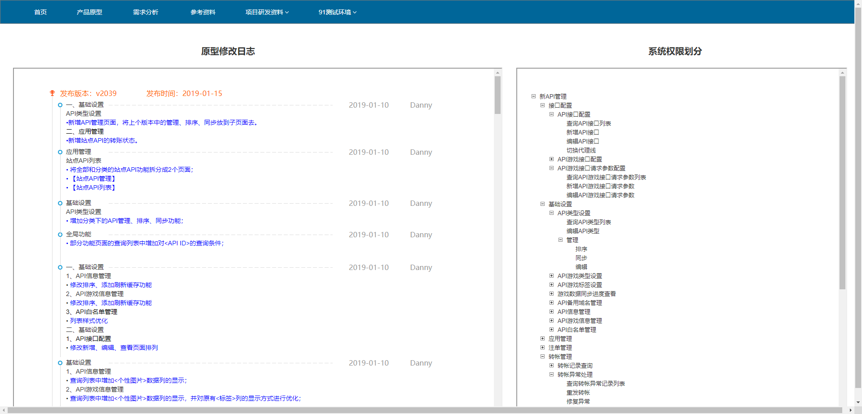Collapse the API类型设置 tree node

551,213
